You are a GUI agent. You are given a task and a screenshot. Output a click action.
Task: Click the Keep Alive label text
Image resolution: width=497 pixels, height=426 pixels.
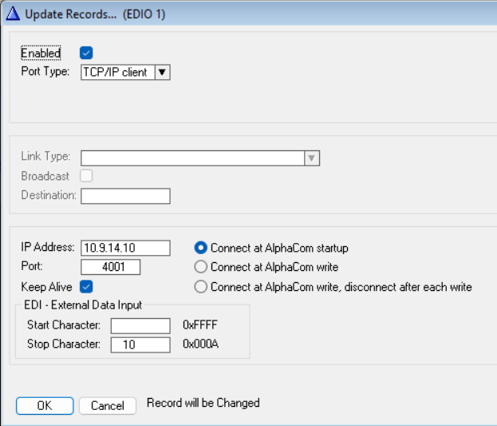(x=46, y=287)
